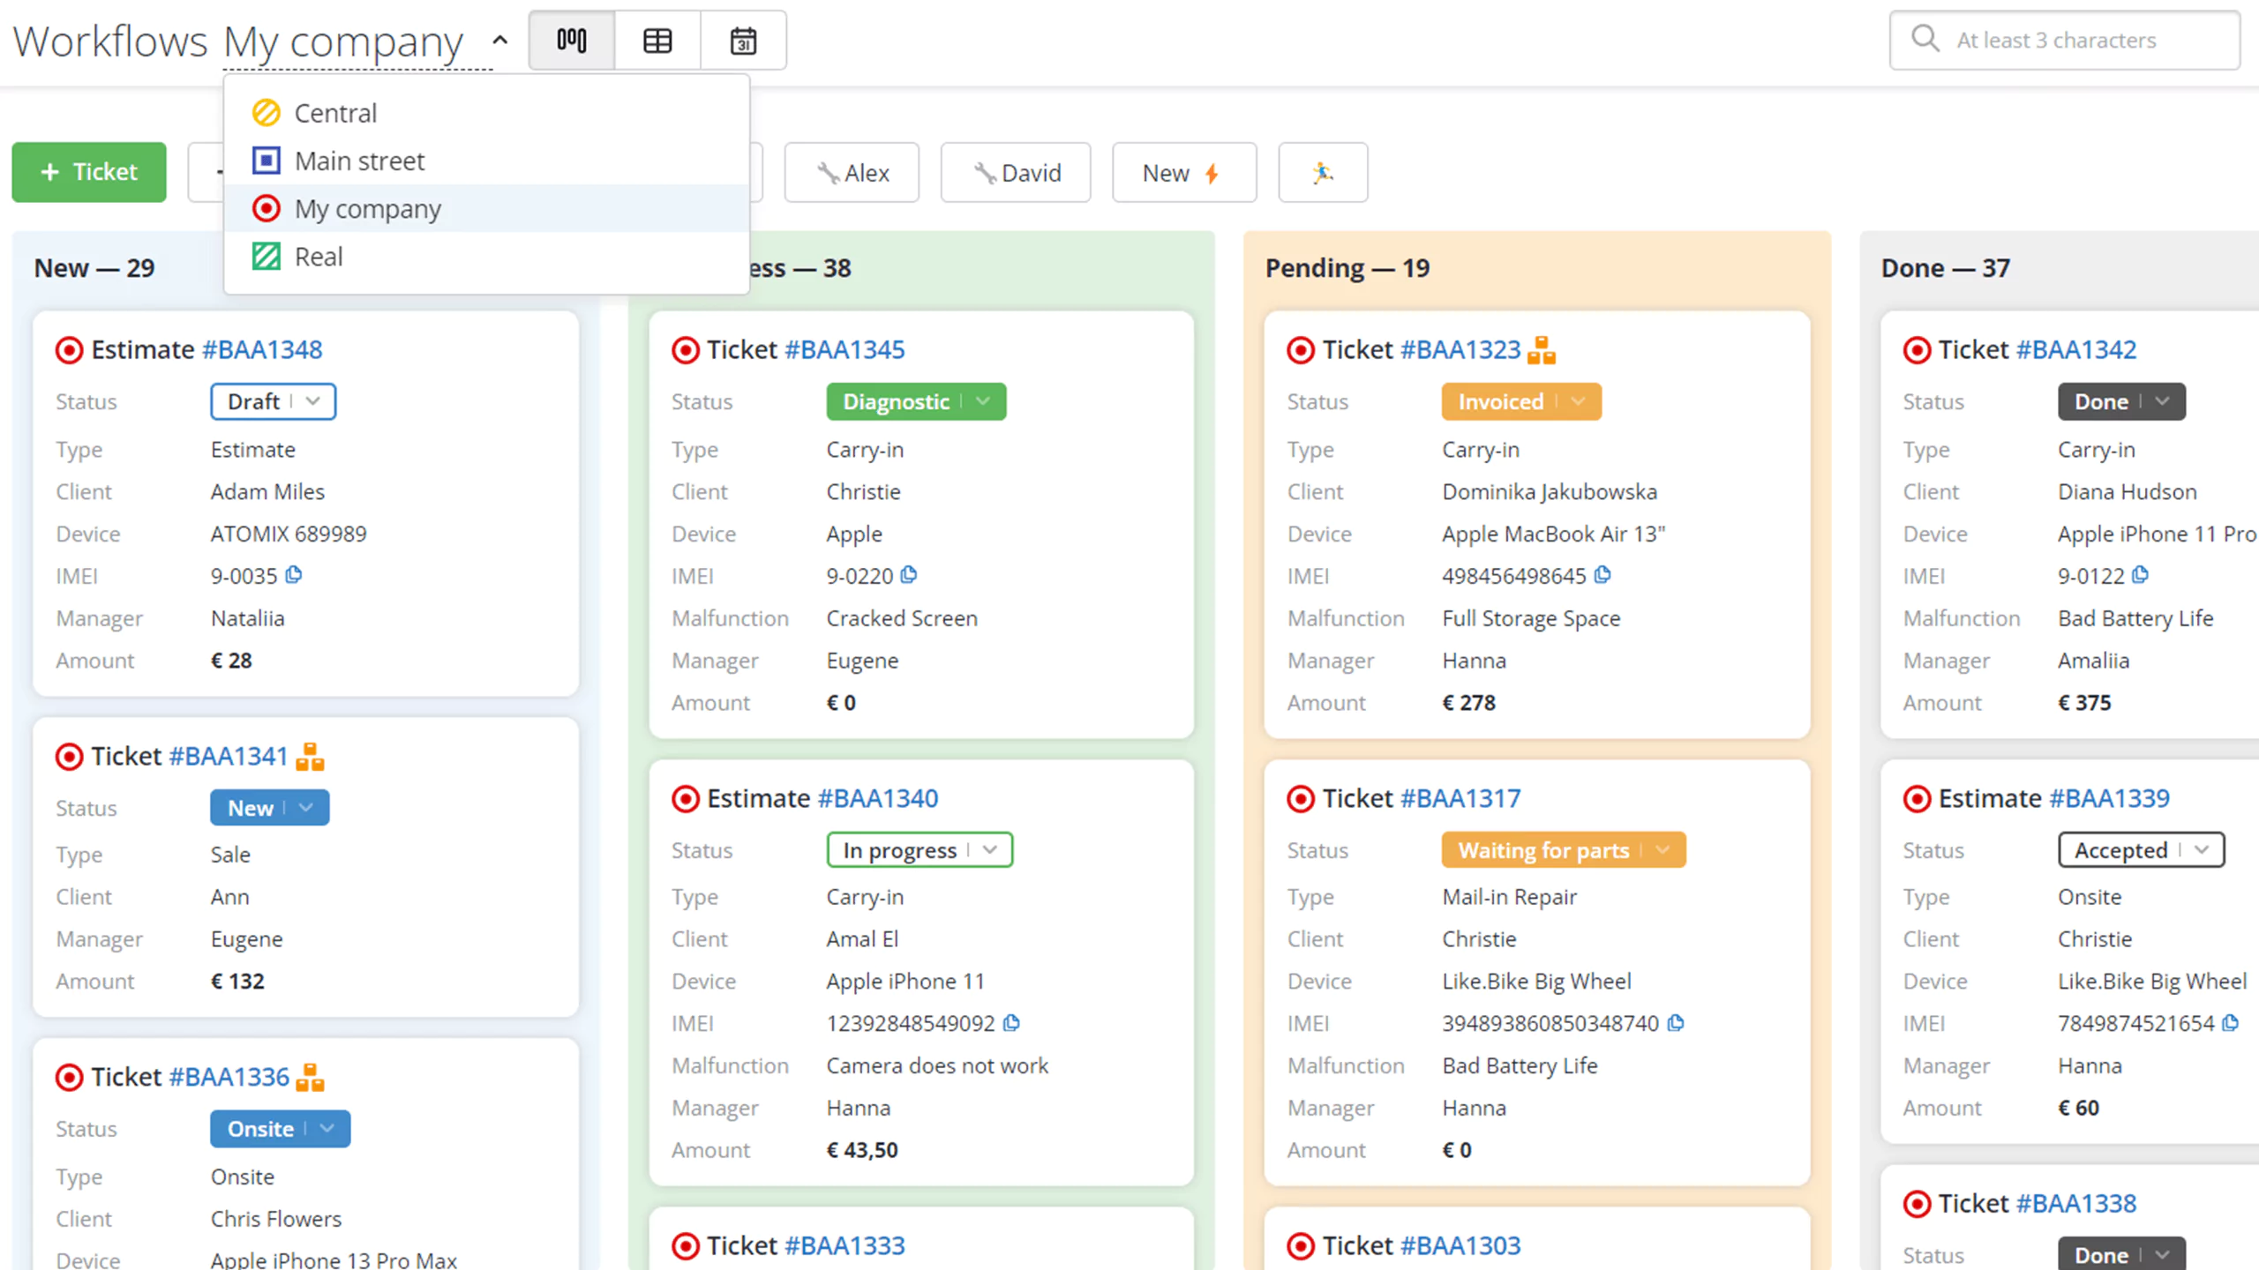Filter tickets by Alex
The image size is (2259, 1270).
tap(852, 173)
